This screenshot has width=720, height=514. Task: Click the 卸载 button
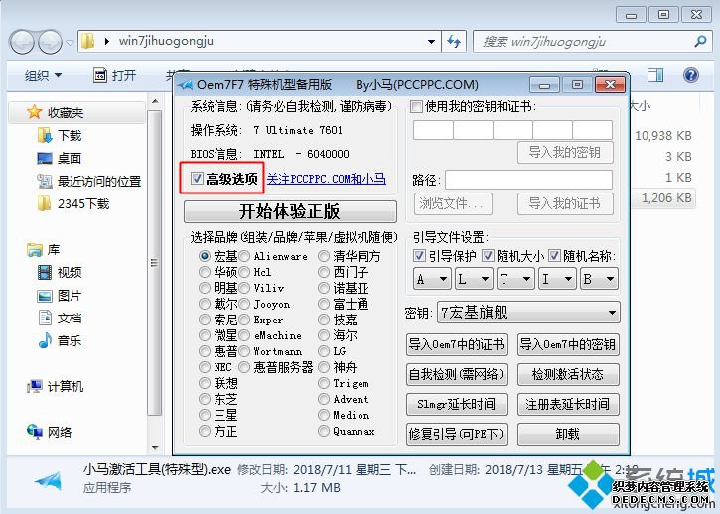(x=568, y=435)
